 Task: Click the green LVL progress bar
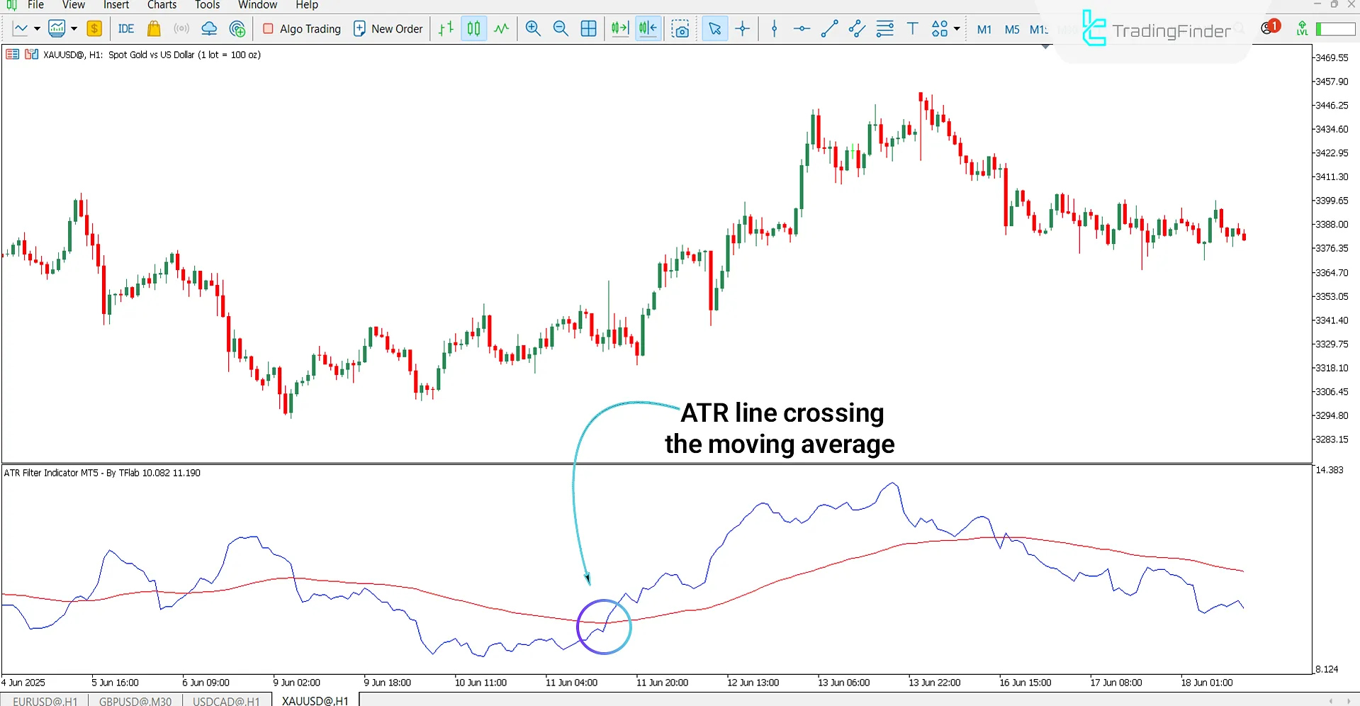coord(1335,28)
